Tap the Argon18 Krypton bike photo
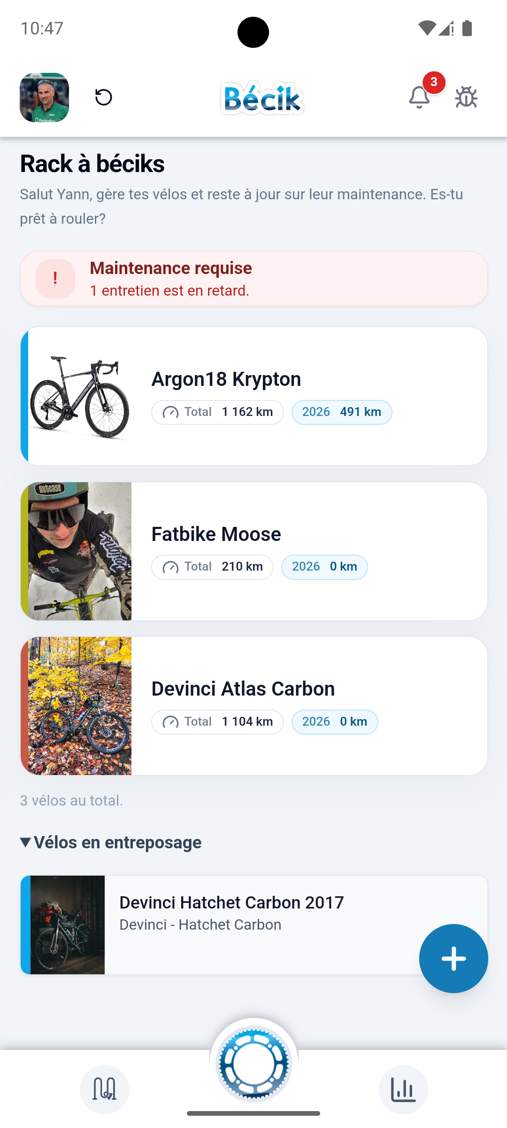Screen dimensions: 507x1128 pos(80,396)
